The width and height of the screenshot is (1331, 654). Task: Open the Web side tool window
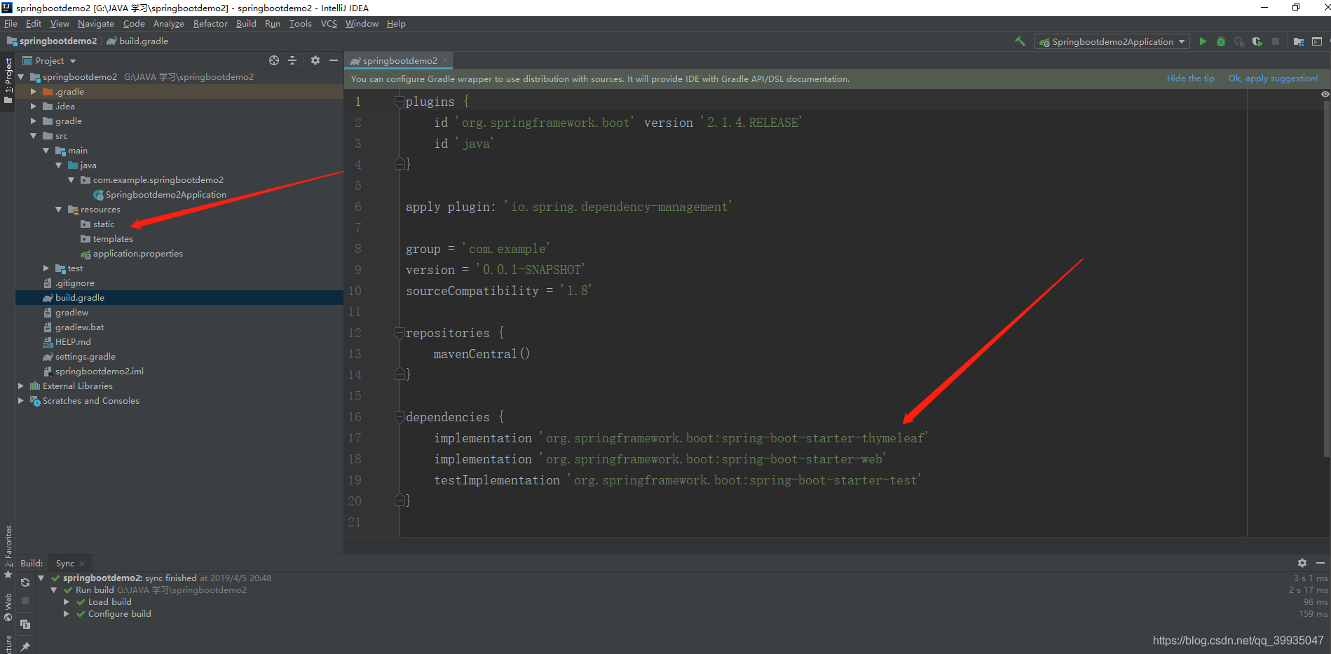click(x=8, y=607)
